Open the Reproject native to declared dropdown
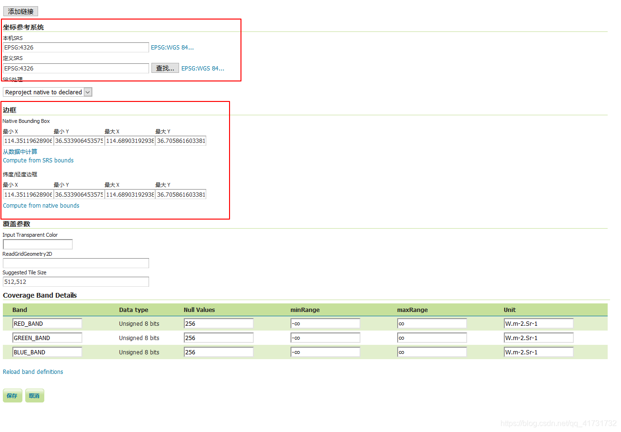 coord(48,92)
